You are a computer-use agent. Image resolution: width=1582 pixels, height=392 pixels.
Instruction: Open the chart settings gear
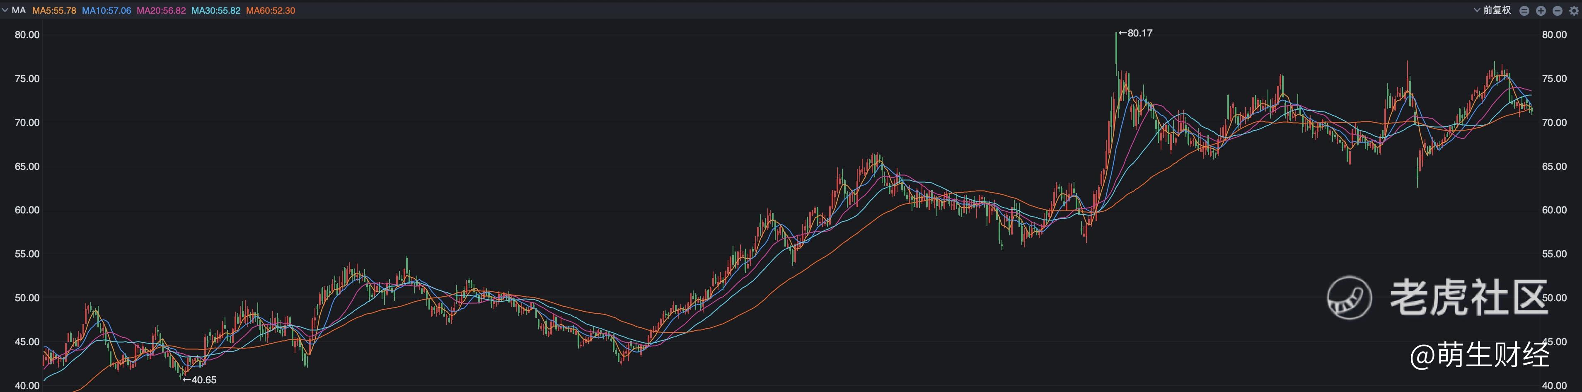pos(1574,11)
